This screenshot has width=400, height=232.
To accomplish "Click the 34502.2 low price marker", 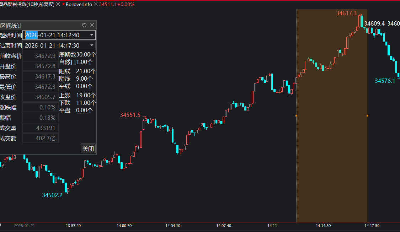I will tap(52, 195).
